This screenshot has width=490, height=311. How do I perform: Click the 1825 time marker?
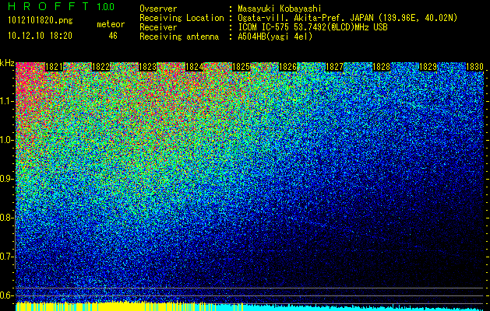pyautogui.click(x=241, y=67)
